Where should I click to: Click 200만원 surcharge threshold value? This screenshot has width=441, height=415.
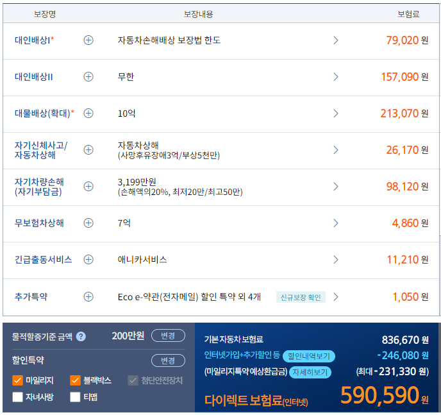pyautogui.click(x=128, y=335)
